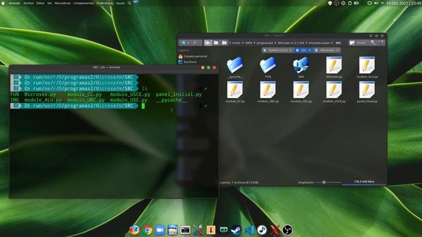Click 'microsex-nuevo' in Dolphin breadcrumb path

(319, 43)
